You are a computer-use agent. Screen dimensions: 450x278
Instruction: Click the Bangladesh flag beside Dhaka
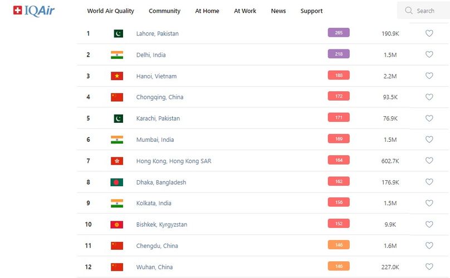(117, 182)
